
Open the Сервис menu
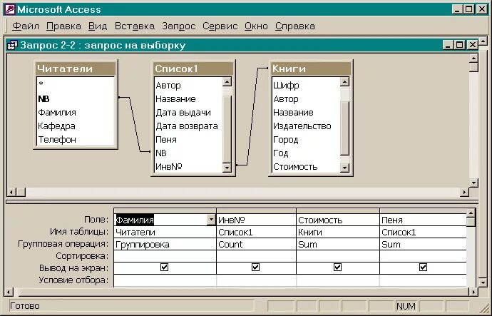pyautogui.click(x=220, y=26)
